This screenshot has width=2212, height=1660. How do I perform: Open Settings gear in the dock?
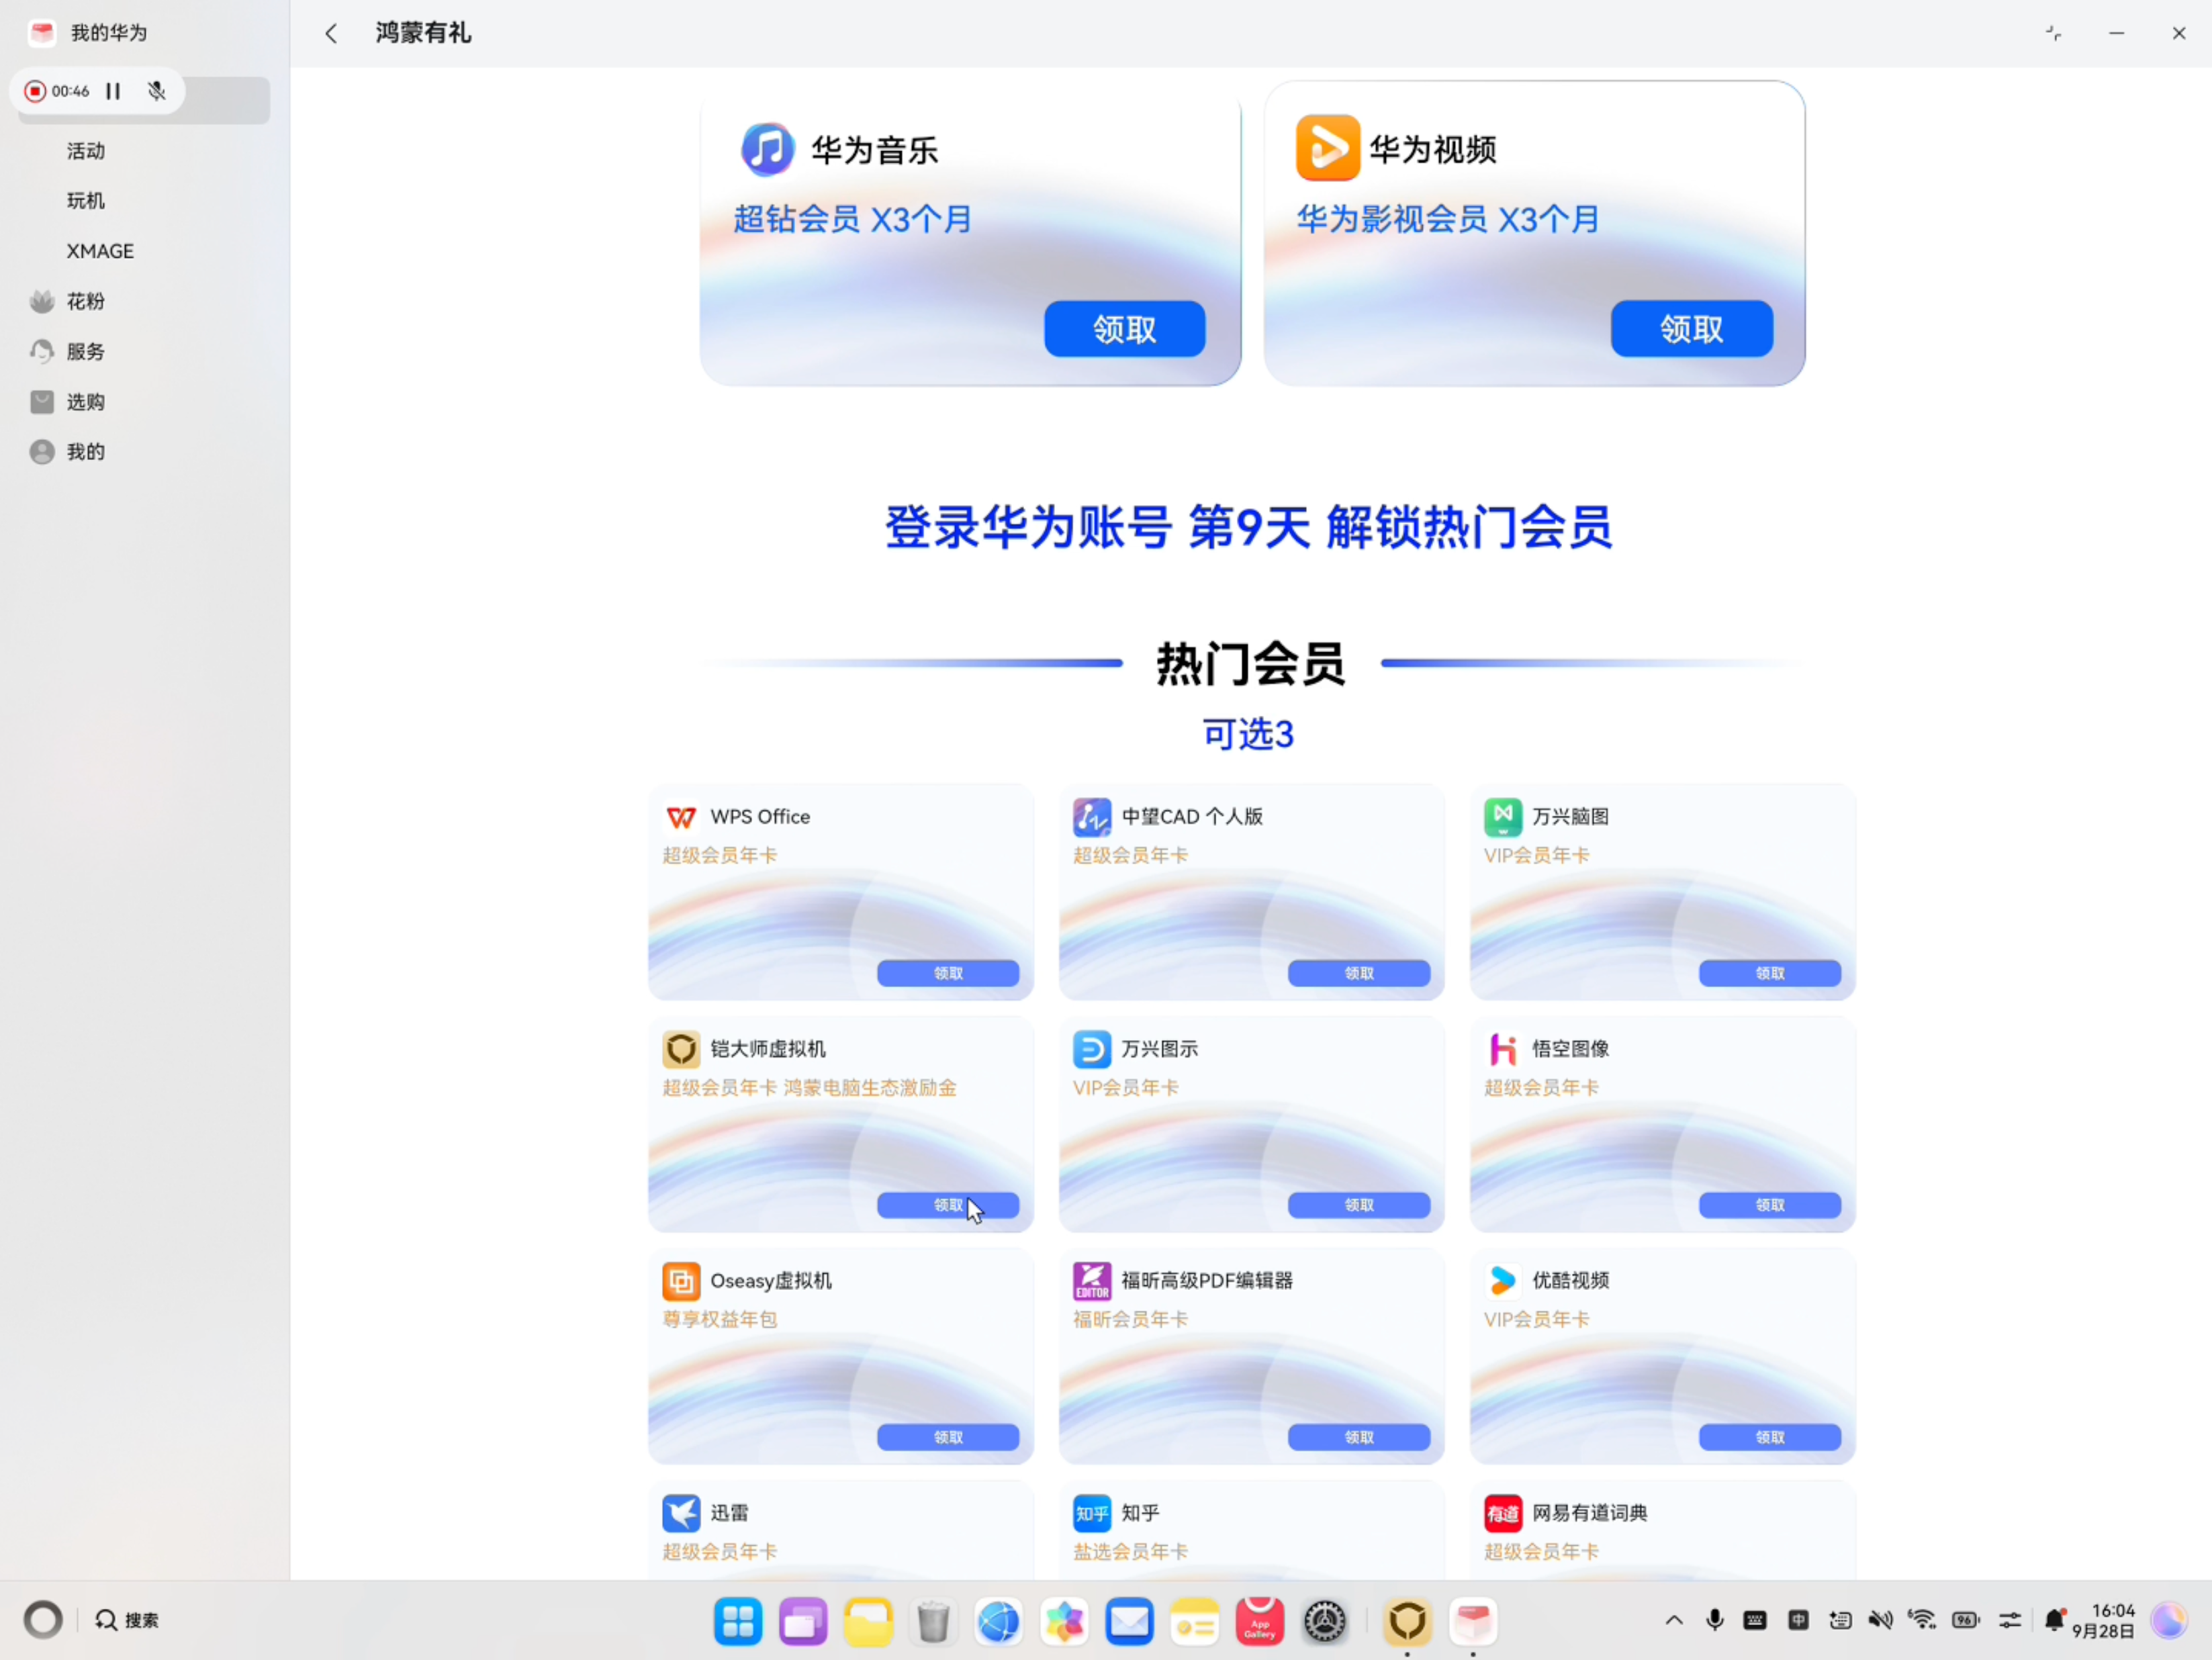[x=1324, y=1621]
